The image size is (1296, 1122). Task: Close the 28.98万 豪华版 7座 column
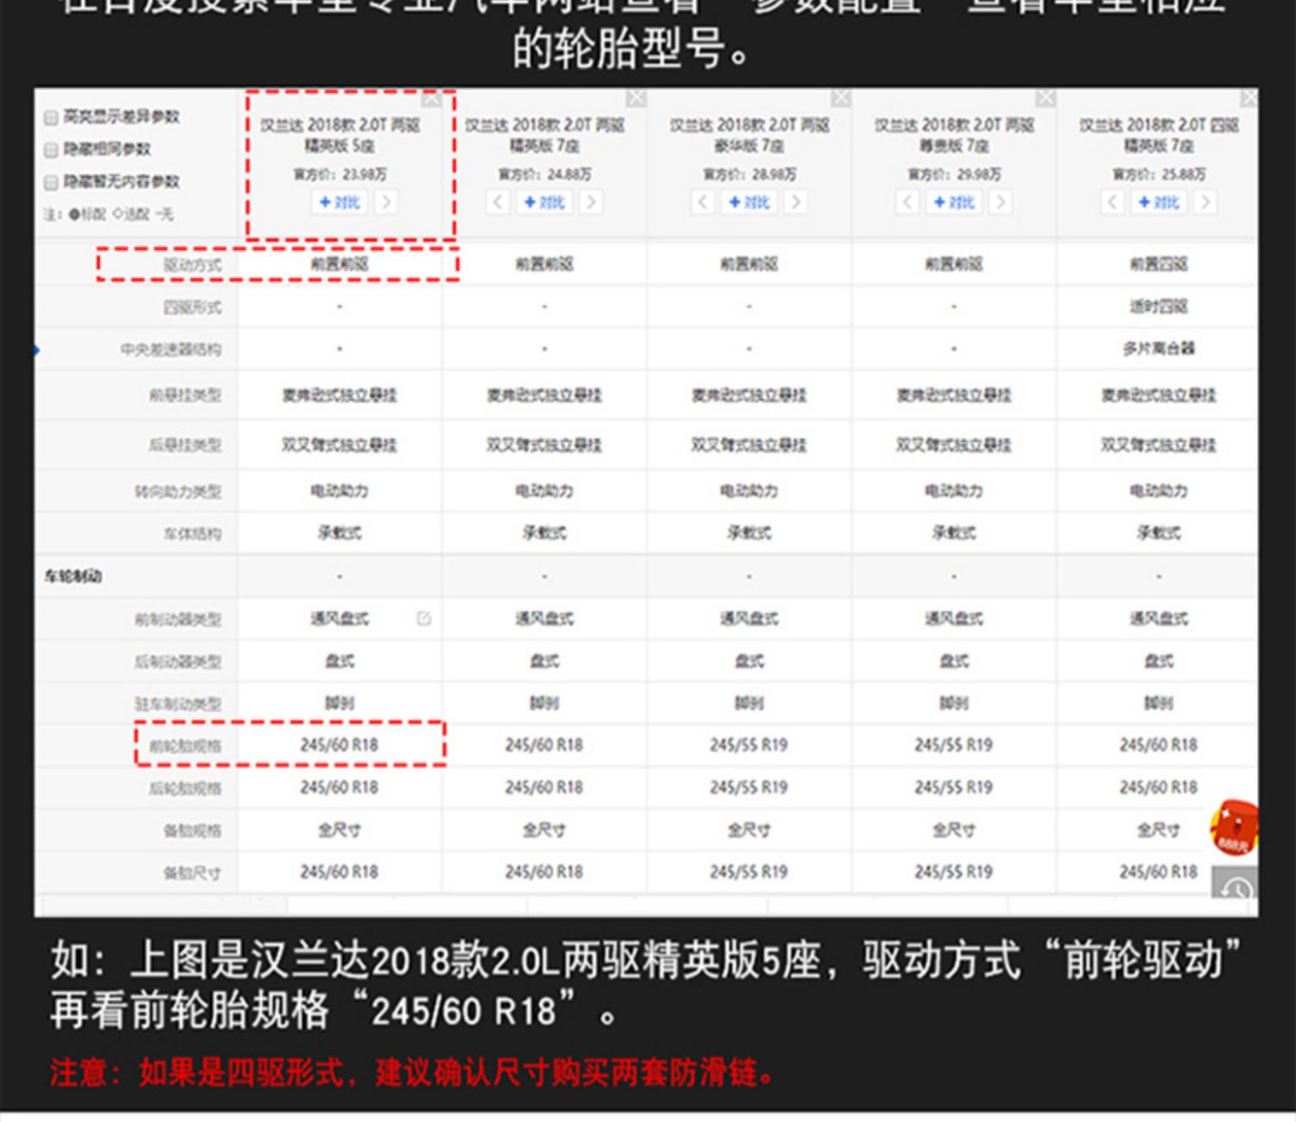[842, 98]
